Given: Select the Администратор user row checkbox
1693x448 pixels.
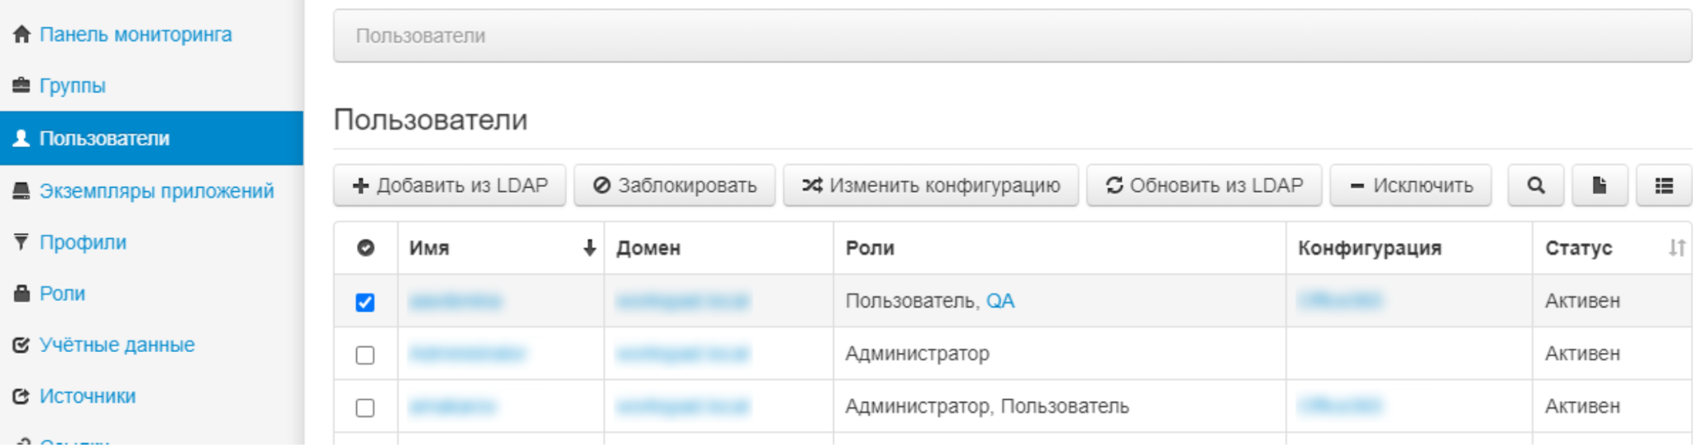Looking at the screenshot, I should click(x=365, y=355).
